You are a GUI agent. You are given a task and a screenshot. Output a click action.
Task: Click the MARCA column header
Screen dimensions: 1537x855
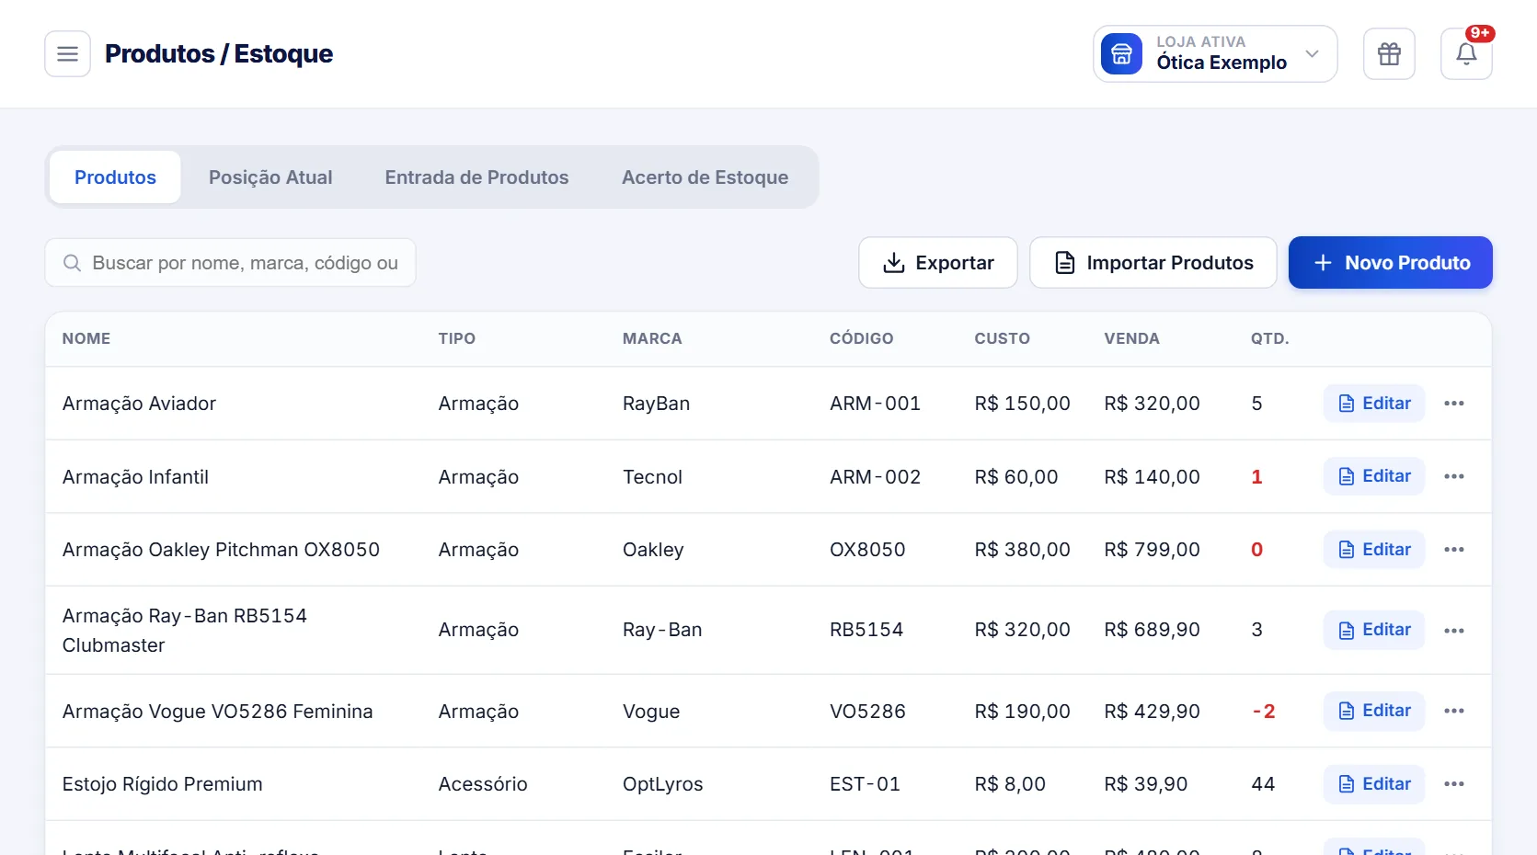(x=652, y=338)
